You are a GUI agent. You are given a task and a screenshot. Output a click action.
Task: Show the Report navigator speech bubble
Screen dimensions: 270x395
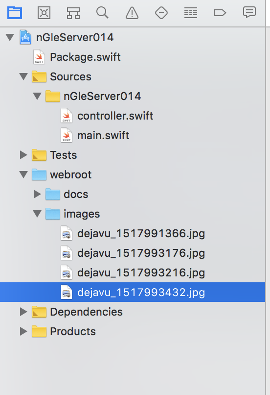click(249, 12)
